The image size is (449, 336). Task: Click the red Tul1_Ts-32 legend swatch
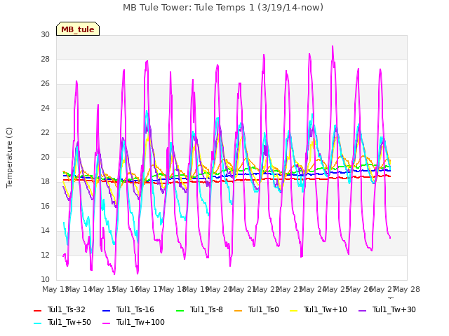click(38, 311)
